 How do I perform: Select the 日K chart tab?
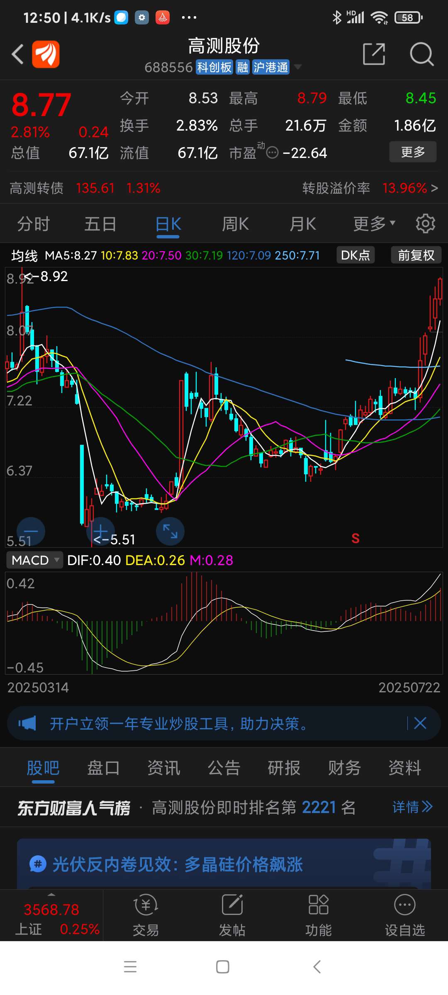pyautogui.click(x=168, y=224)
